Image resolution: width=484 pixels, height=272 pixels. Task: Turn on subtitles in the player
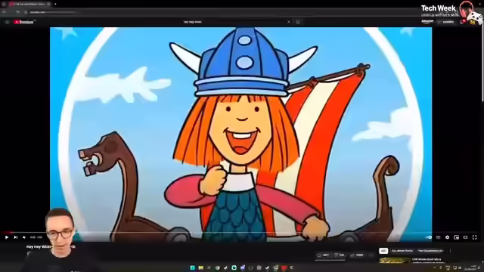coord(438,237)
